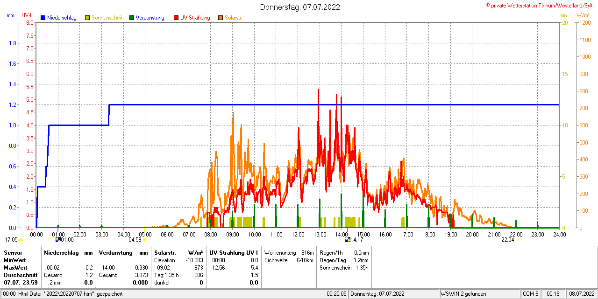Click the Niederschlag column header in table
The image size is (598, 299).
click(62, 252)
